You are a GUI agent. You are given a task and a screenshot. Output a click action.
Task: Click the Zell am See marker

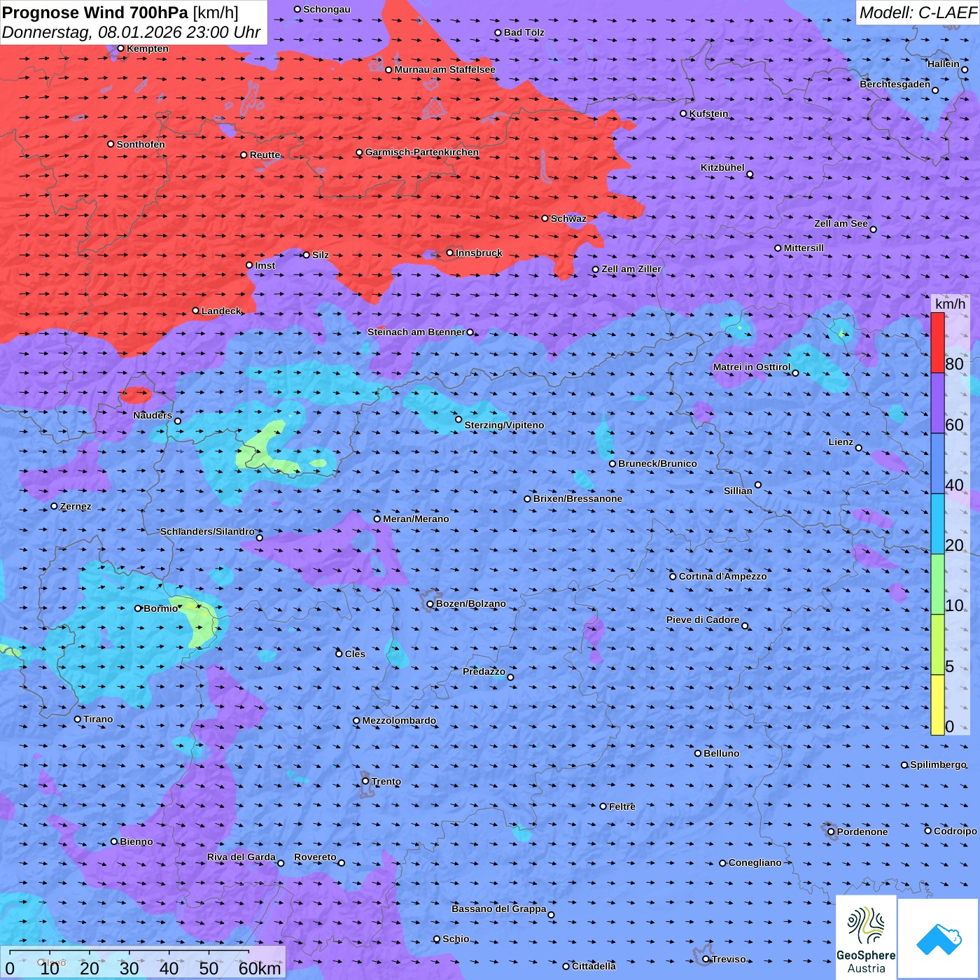tap(873, 229)
